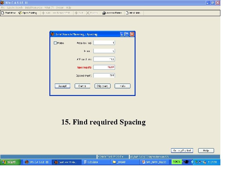The height and width of the screenshot is (171, 228).
Task: Click the Hours input field
Action: pos(104,51)
